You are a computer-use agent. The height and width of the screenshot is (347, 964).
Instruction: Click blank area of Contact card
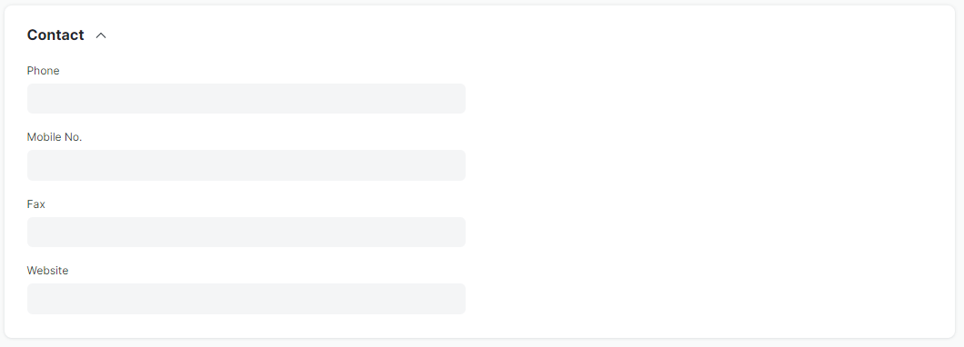[x=707, y=184]
